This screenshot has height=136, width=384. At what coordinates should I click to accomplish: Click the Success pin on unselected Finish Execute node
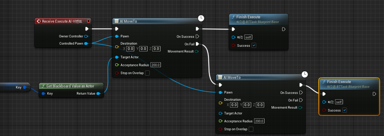(x=234, y=46)
